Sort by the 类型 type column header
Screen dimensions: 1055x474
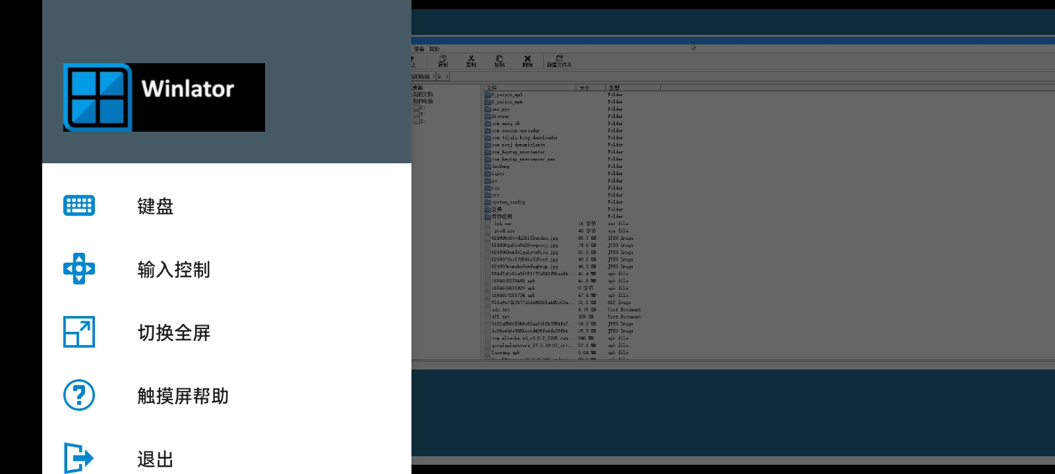[633, 88]
